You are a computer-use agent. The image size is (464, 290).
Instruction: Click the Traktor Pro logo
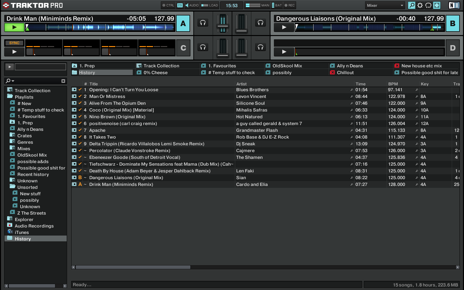pyautogui.click(x=33, y=5)
